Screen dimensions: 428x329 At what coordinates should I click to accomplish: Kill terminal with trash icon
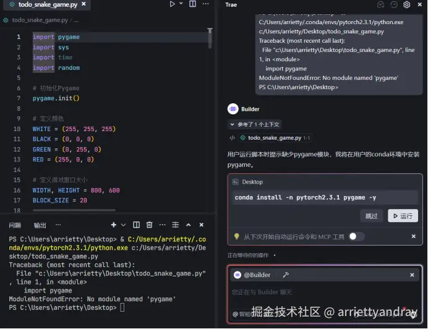(149, 224)
